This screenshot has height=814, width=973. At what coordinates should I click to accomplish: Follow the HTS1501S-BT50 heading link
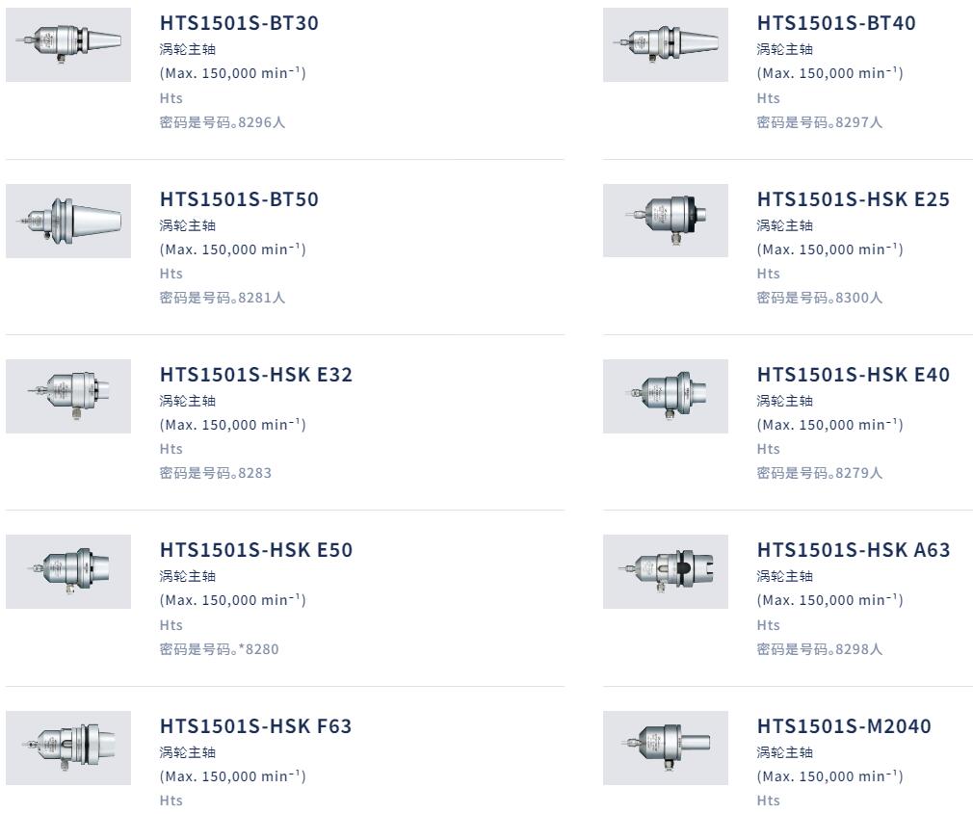click(x=239, y=199)
